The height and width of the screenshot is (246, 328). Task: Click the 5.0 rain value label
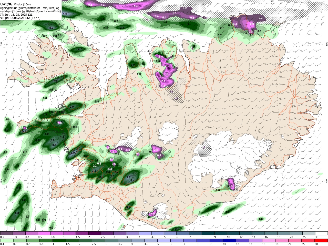coord(24,131)
